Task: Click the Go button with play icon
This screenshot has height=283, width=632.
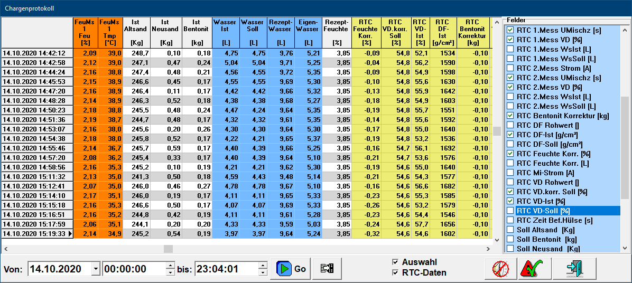Action: 291,269
